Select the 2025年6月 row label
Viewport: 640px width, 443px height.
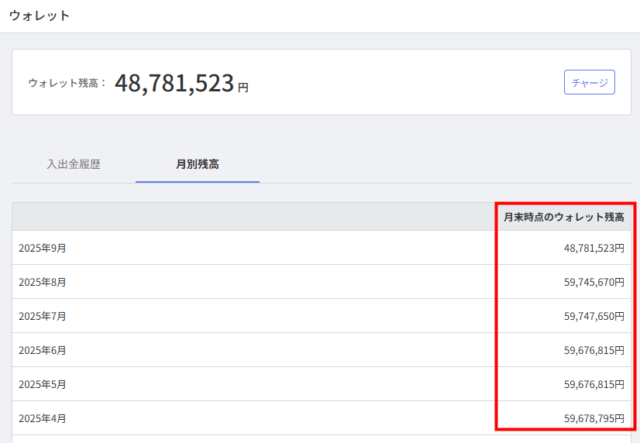pyautogui.click(x=43, y=351)
